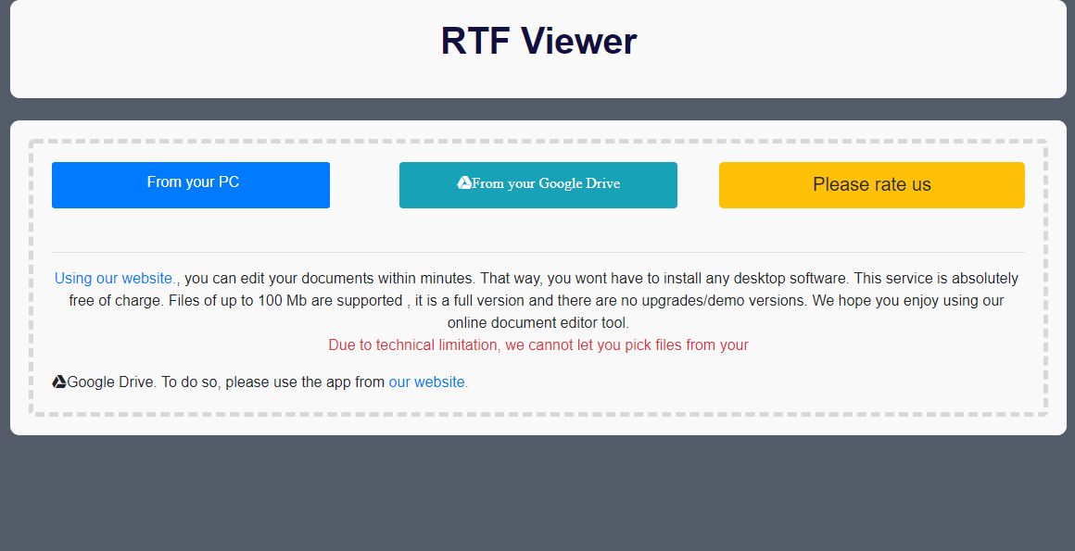
Task: Click the RTF Viewer page heading
Action: pos(538,42)
